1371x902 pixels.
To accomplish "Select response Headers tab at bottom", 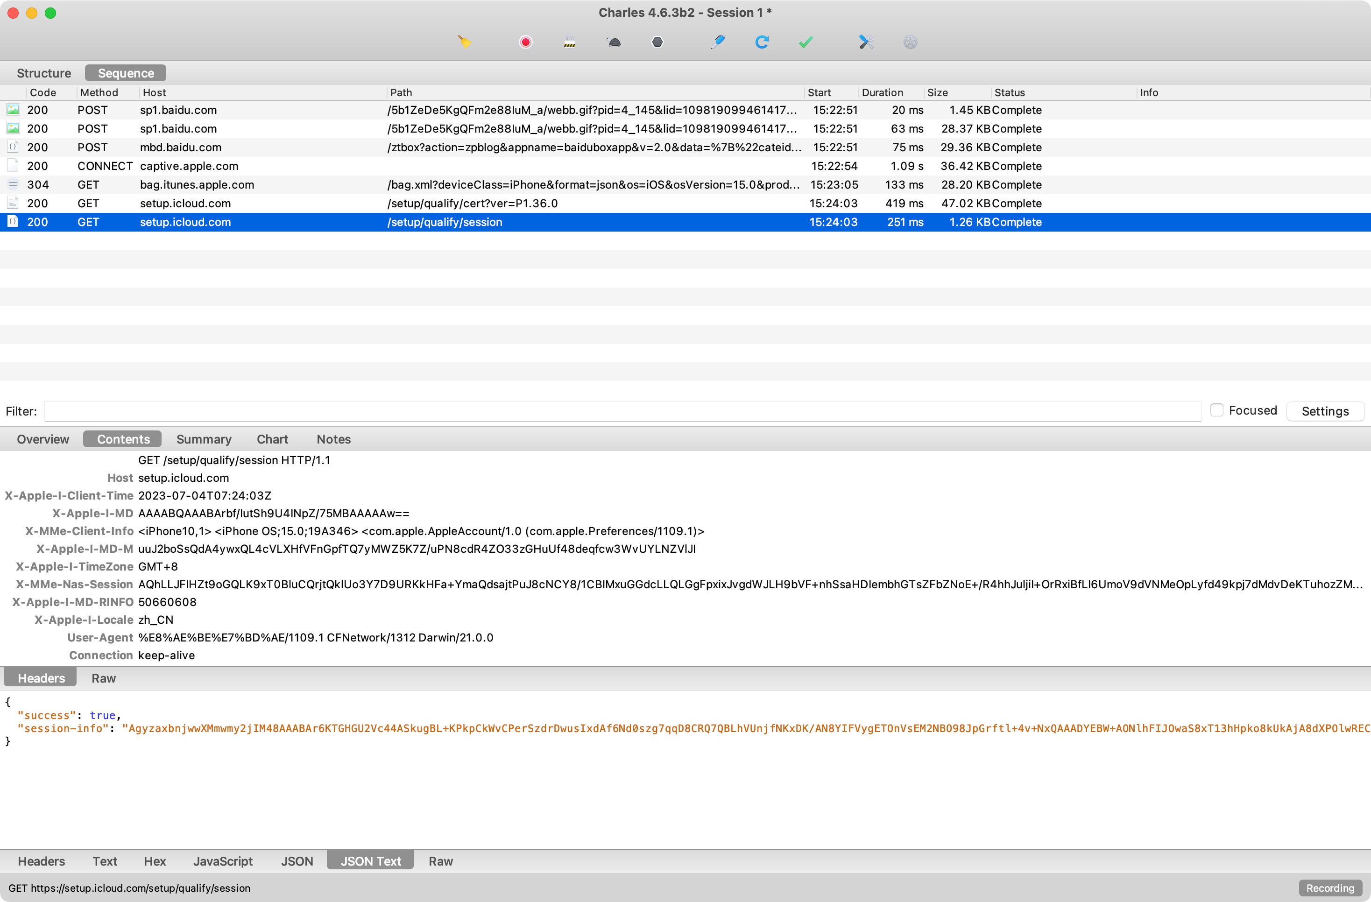I will tap(41, 861).
